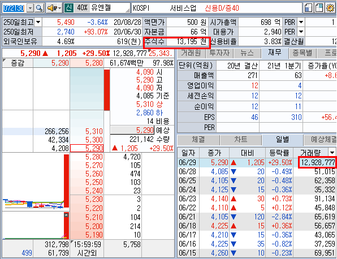
Task: Click the 06/29 volume 12,928,777
Action: click(x=318, y=162)
